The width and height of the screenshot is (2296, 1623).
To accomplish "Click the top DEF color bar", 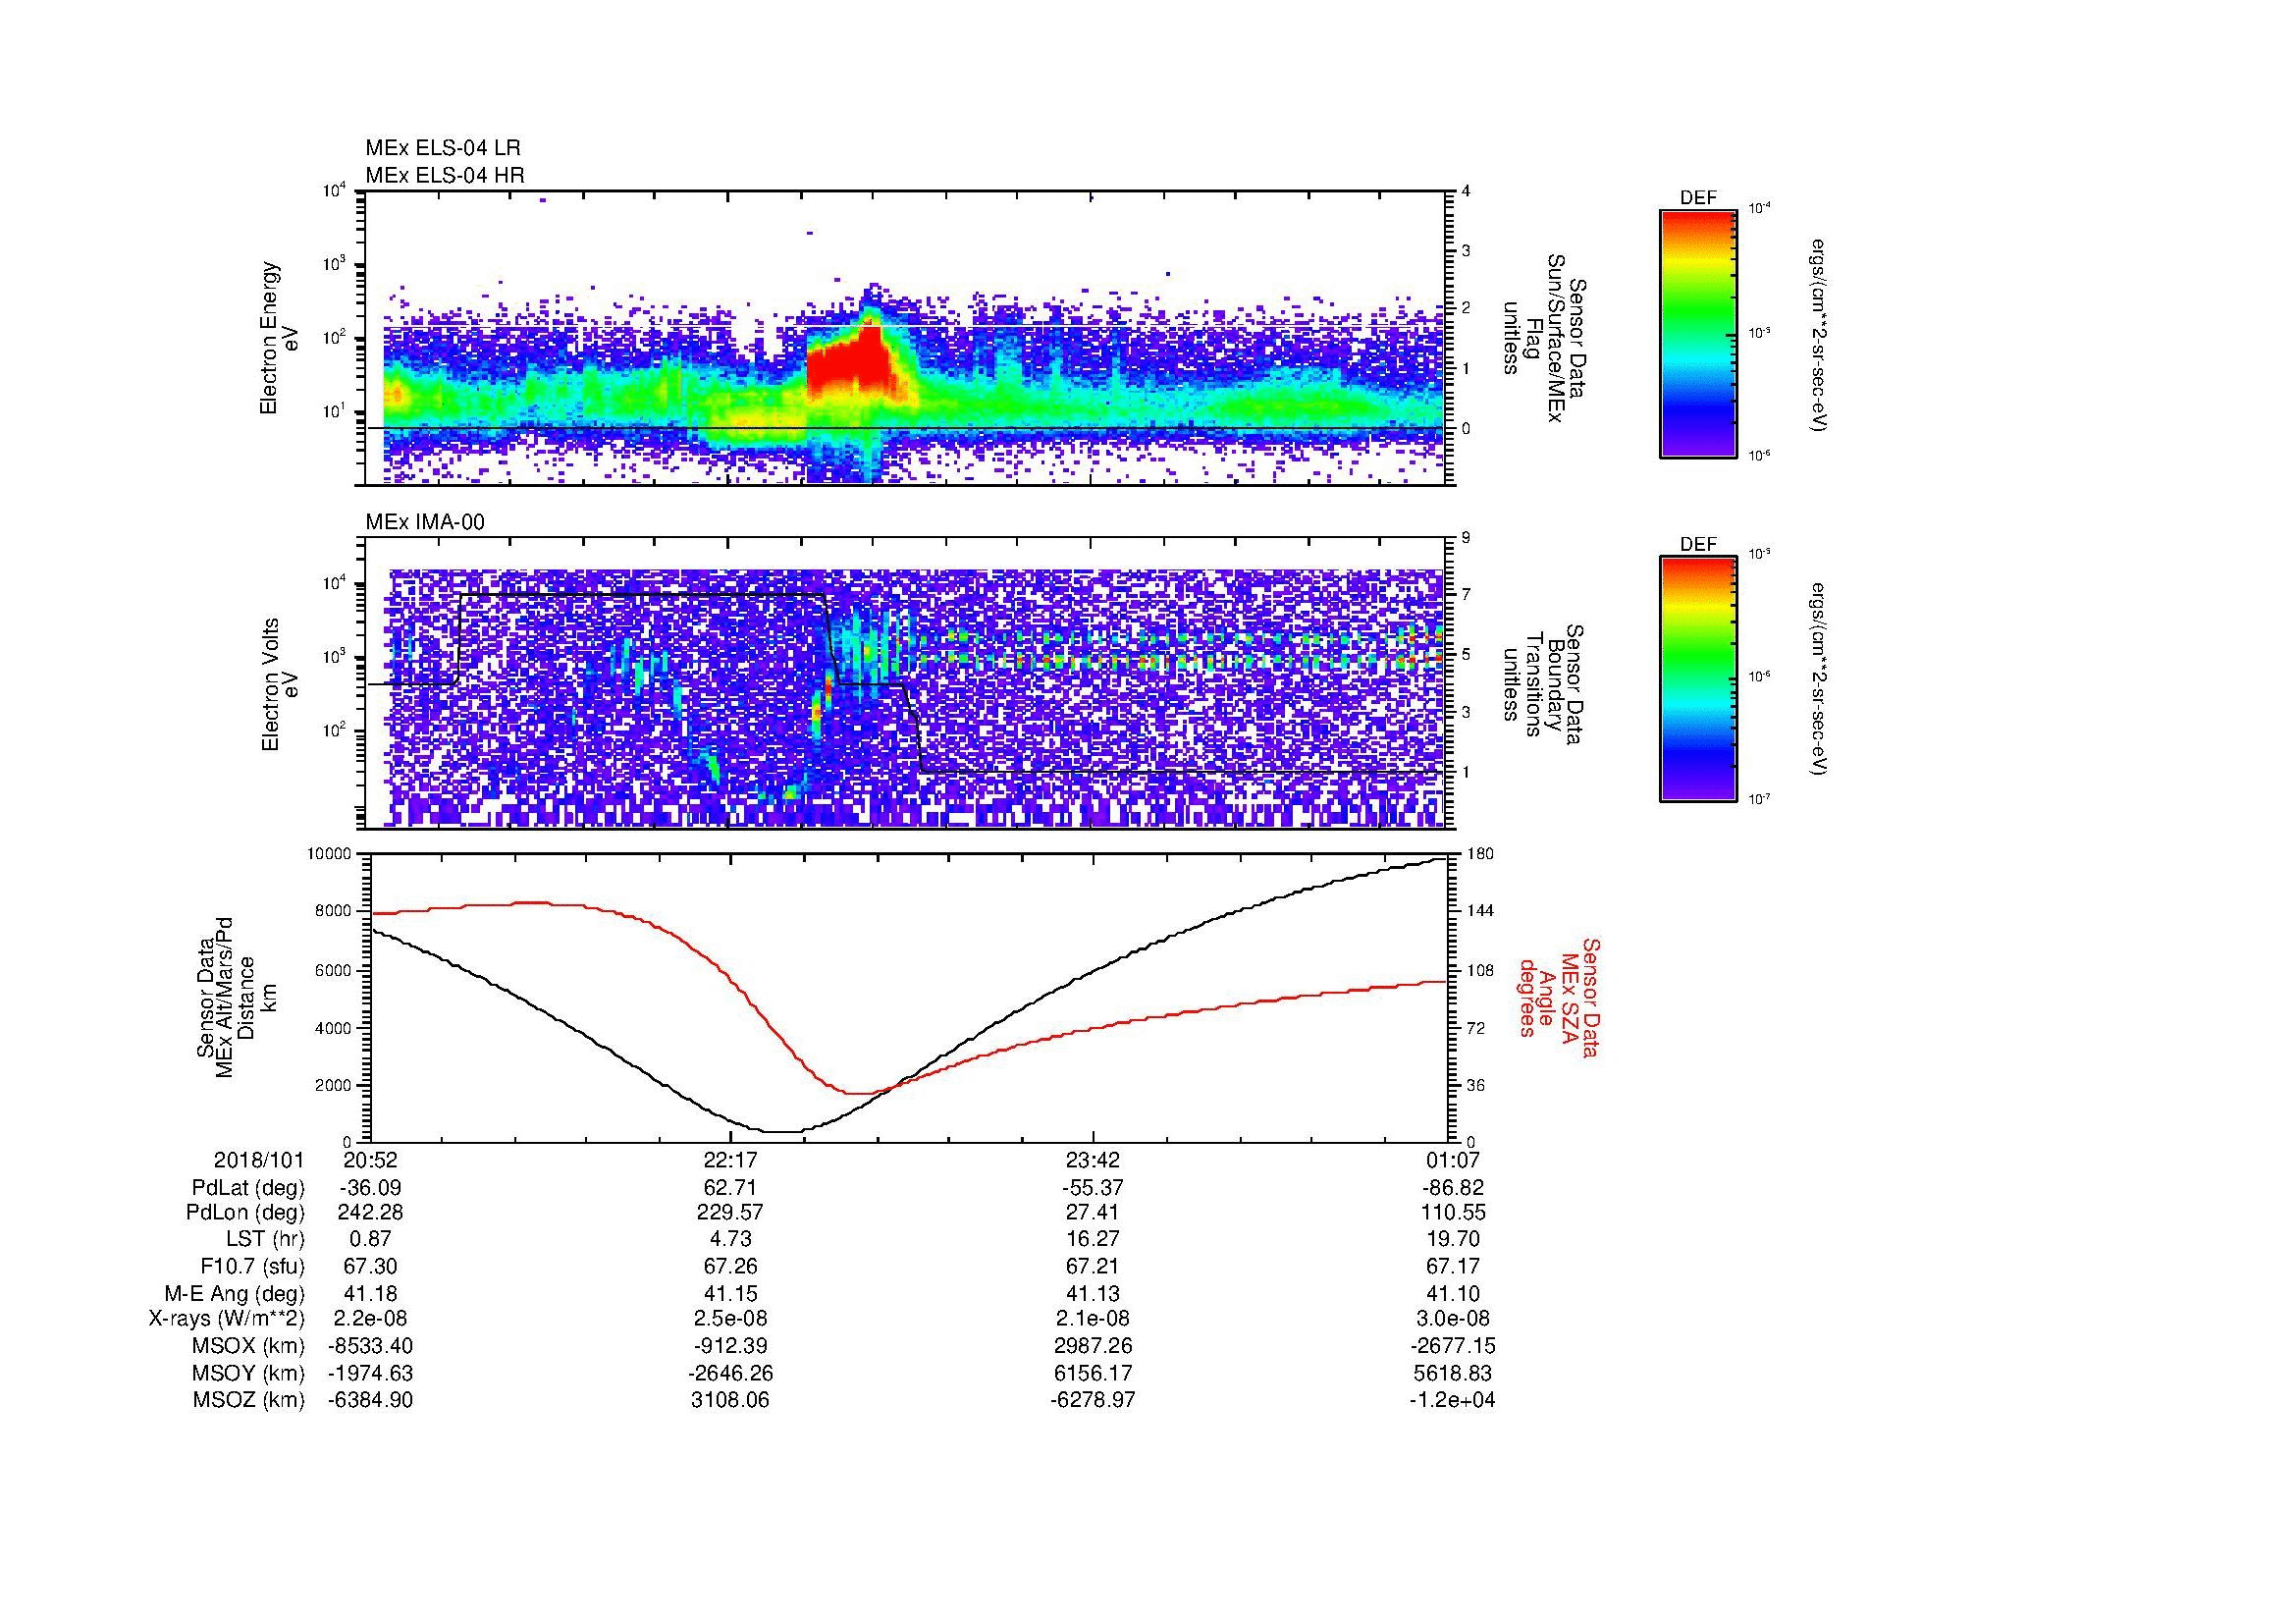I will pyautogui.click(x=1697, y=333).
